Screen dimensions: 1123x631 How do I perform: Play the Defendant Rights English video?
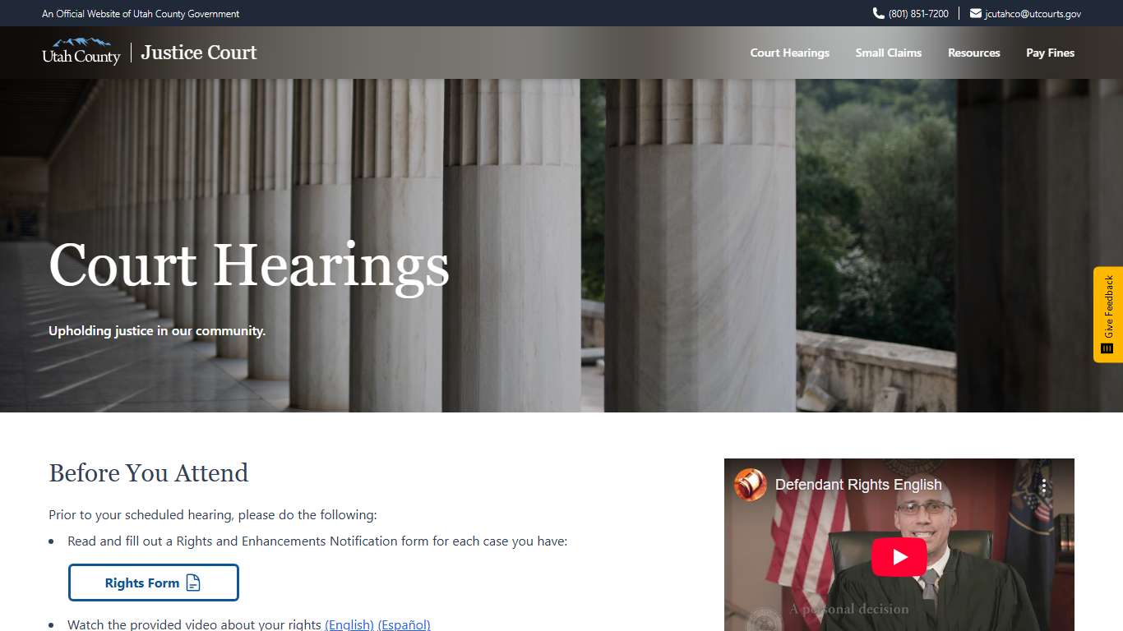(x=899, y=557)
